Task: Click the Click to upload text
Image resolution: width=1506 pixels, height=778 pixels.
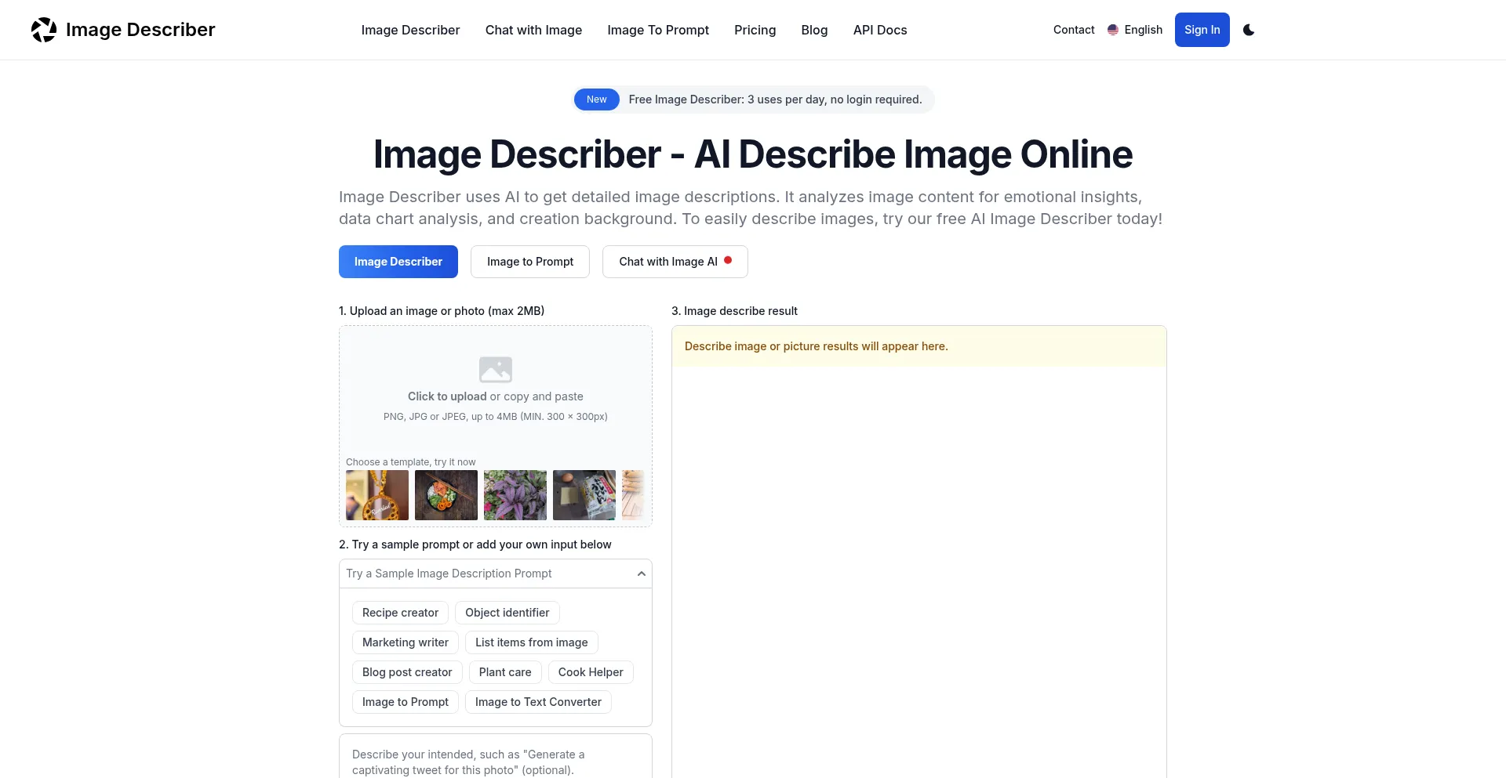Action: tap(447, 396)
